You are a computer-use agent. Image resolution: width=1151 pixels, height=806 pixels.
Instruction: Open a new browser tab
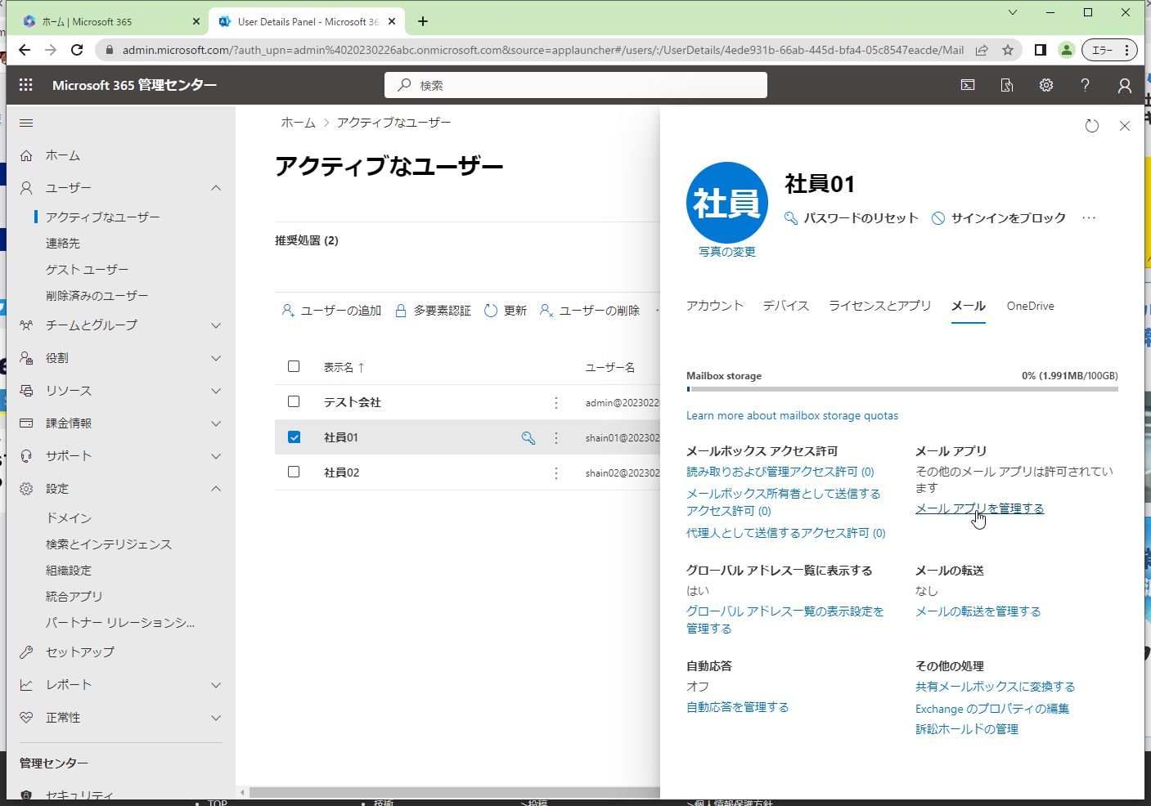click(423, 21)
